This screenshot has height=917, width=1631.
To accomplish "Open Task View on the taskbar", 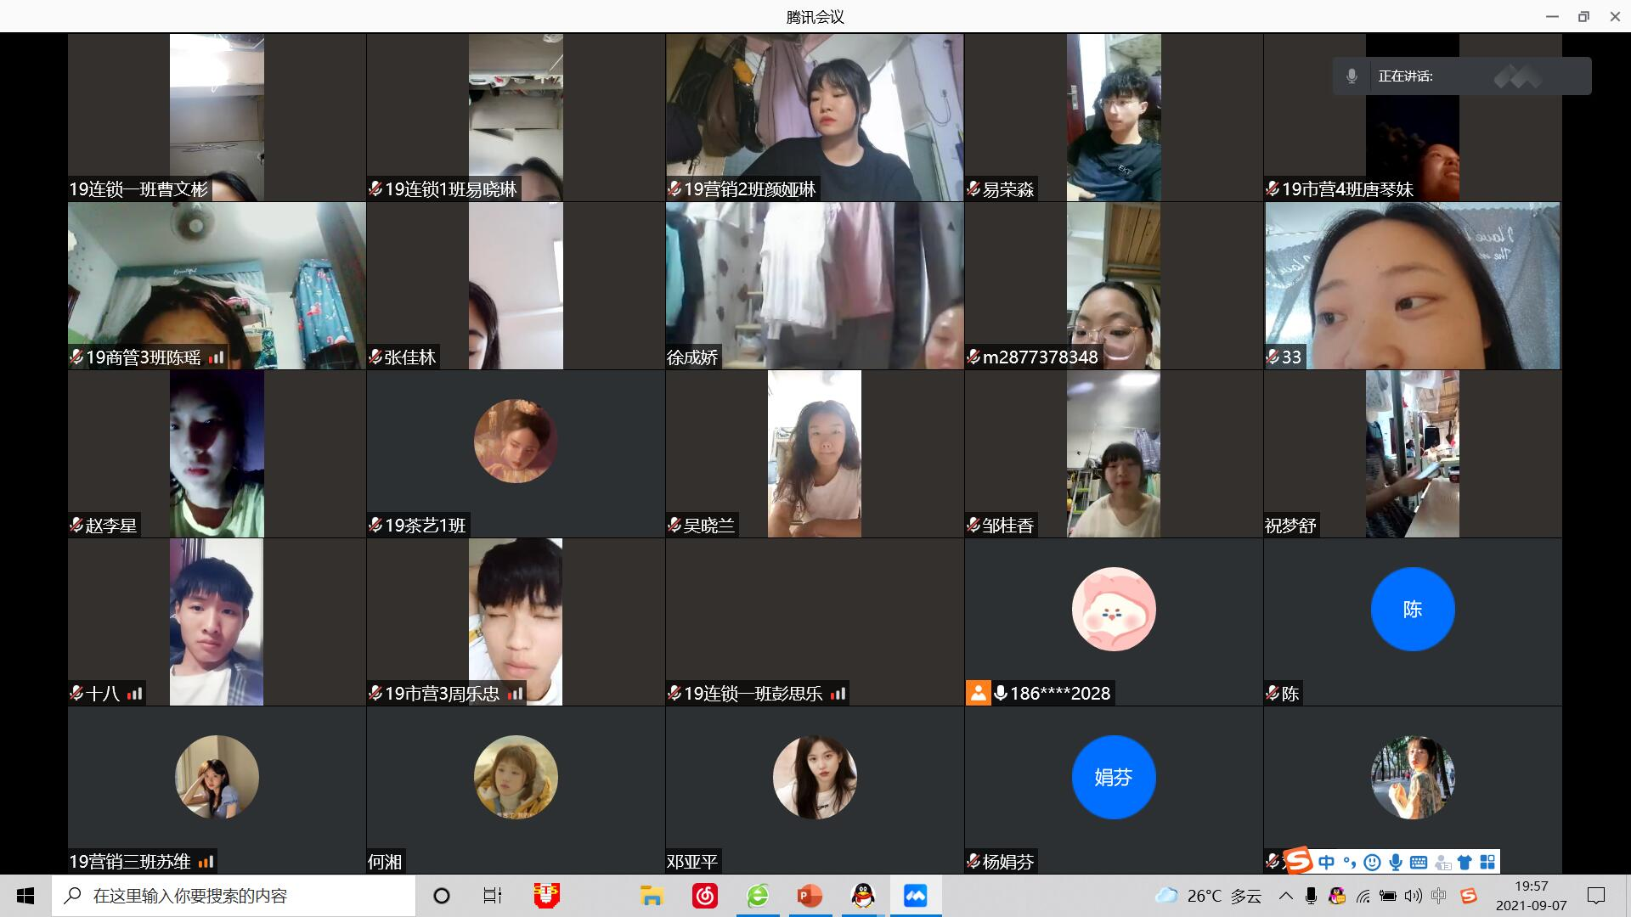I will point(492,896).
